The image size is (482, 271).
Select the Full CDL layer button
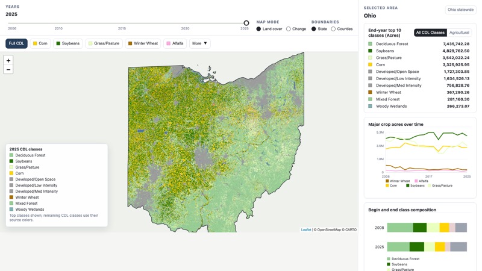(x=16, y=43)
